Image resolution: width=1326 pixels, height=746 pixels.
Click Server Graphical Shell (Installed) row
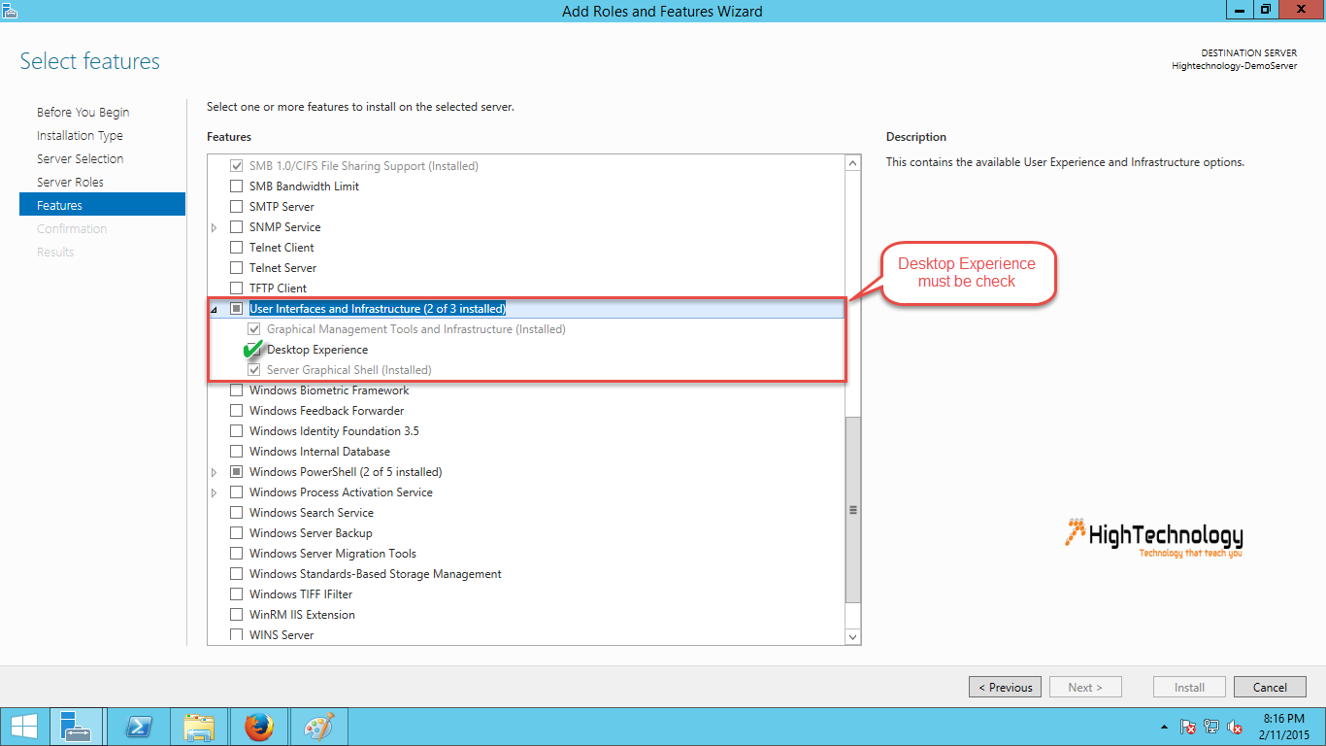[x=349, y=370]
